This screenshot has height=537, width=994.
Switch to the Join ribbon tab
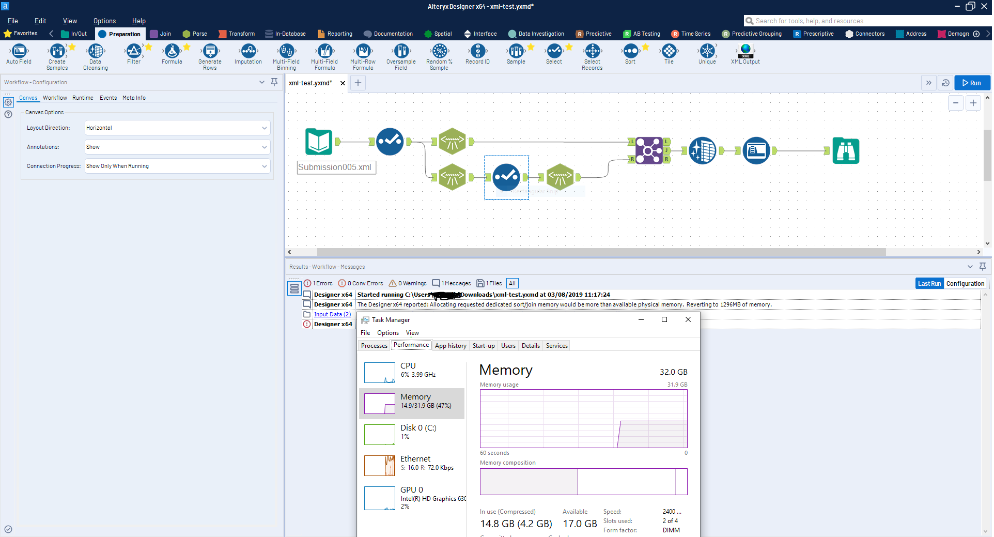point(161,34)
